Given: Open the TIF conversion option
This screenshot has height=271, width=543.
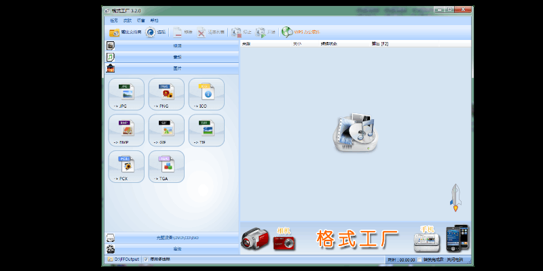Looking at the screenshot, I should (x=206, y=129).
